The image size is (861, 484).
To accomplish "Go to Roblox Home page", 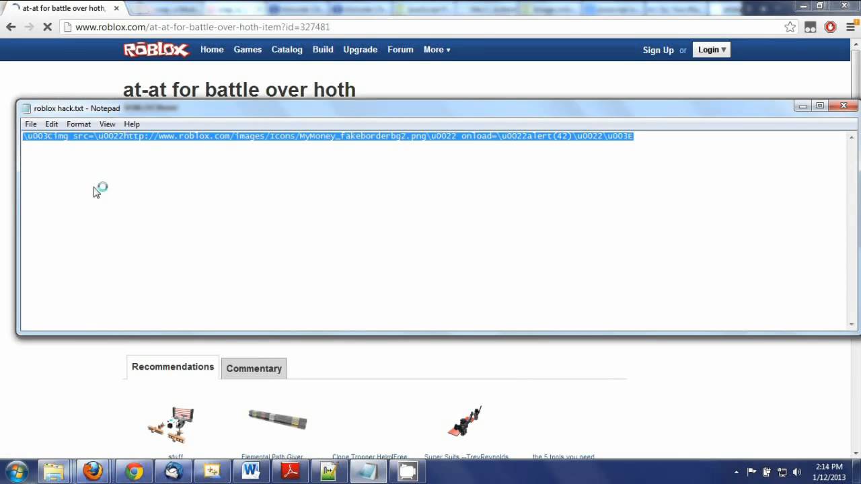I will tap(212, 50).
